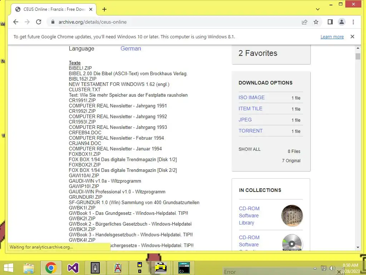Click the 2 Favorites heading
The image size is (366, 275).
[x=258, y=53]
